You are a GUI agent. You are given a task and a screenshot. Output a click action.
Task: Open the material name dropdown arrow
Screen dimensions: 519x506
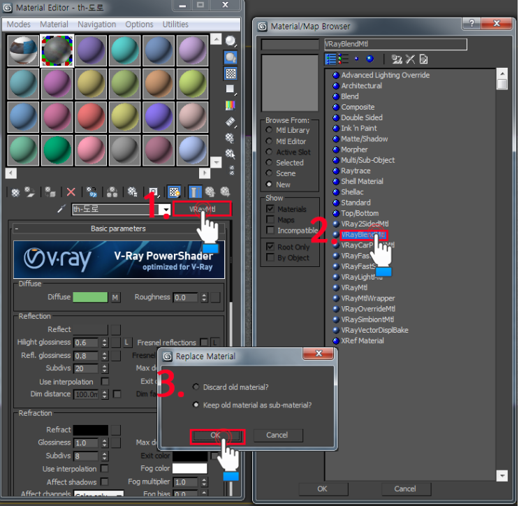pos(165,210)
